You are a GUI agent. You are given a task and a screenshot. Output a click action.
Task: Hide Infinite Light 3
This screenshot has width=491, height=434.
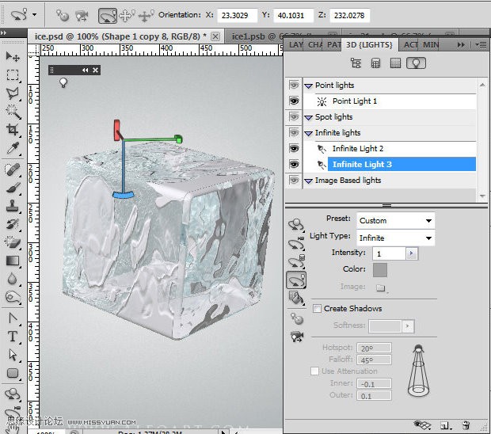[294, 165]
